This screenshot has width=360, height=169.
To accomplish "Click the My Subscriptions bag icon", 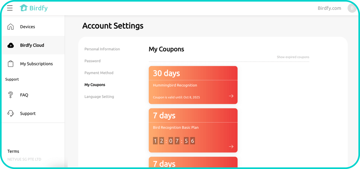I will click(x=11, y=64).
